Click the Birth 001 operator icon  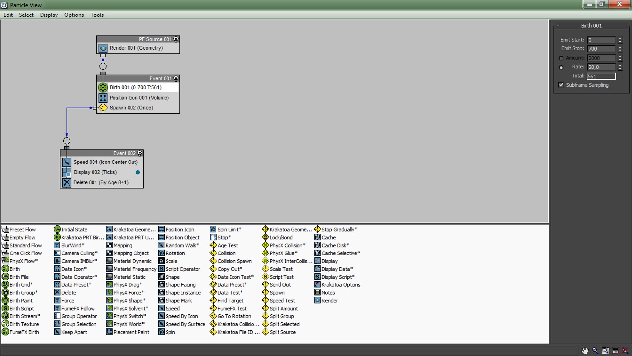103,87
